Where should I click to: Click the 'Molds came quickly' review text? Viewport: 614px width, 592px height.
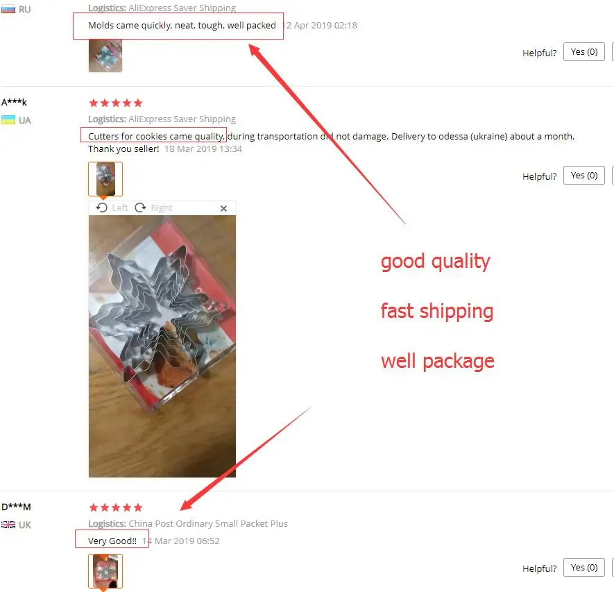pyautogui.click(x=182, y=26)
